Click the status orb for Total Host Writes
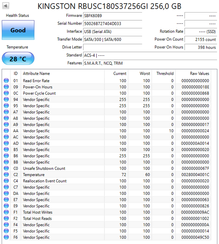Image resolution: width=219 pixels, height=244 pixels. click(6, 213)
